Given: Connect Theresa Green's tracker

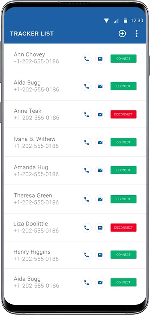Looking at the screenshot, I should pos(124,199).
